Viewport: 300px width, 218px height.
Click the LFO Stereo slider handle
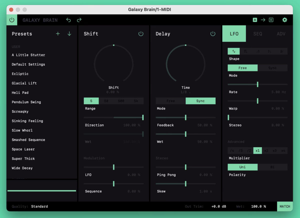tap(228, 117)
